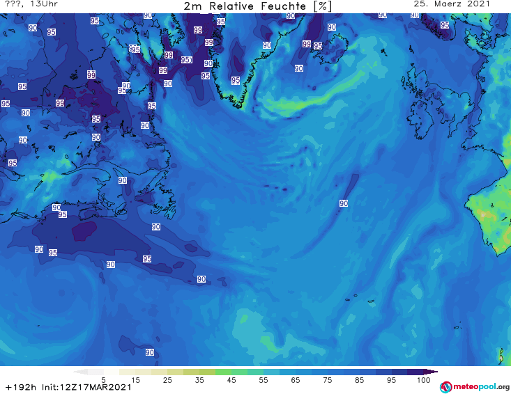Click the date '25. Maerz 2021'

(452, 4)
